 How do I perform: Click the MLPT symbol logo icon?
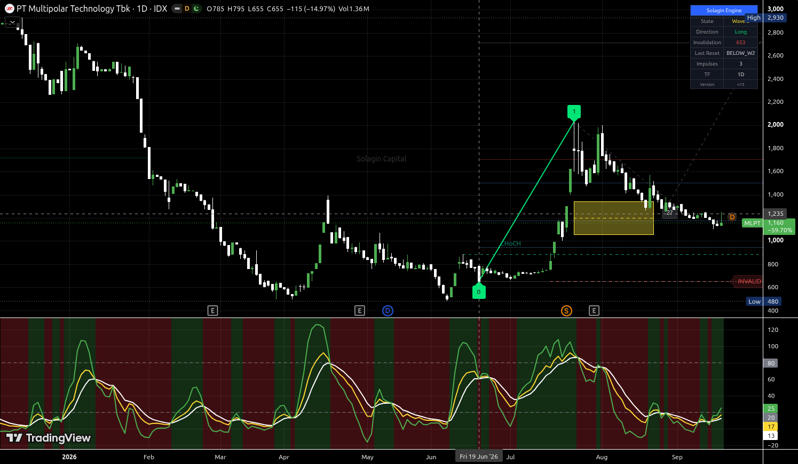tap(10, 9)
